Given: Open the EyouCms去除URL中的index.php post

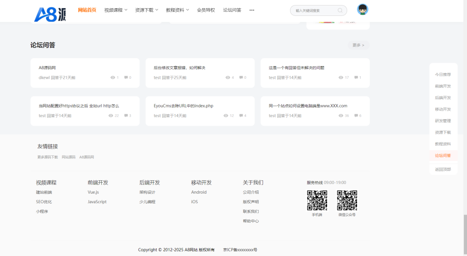Looking at the screenshot, I should 183,106.
